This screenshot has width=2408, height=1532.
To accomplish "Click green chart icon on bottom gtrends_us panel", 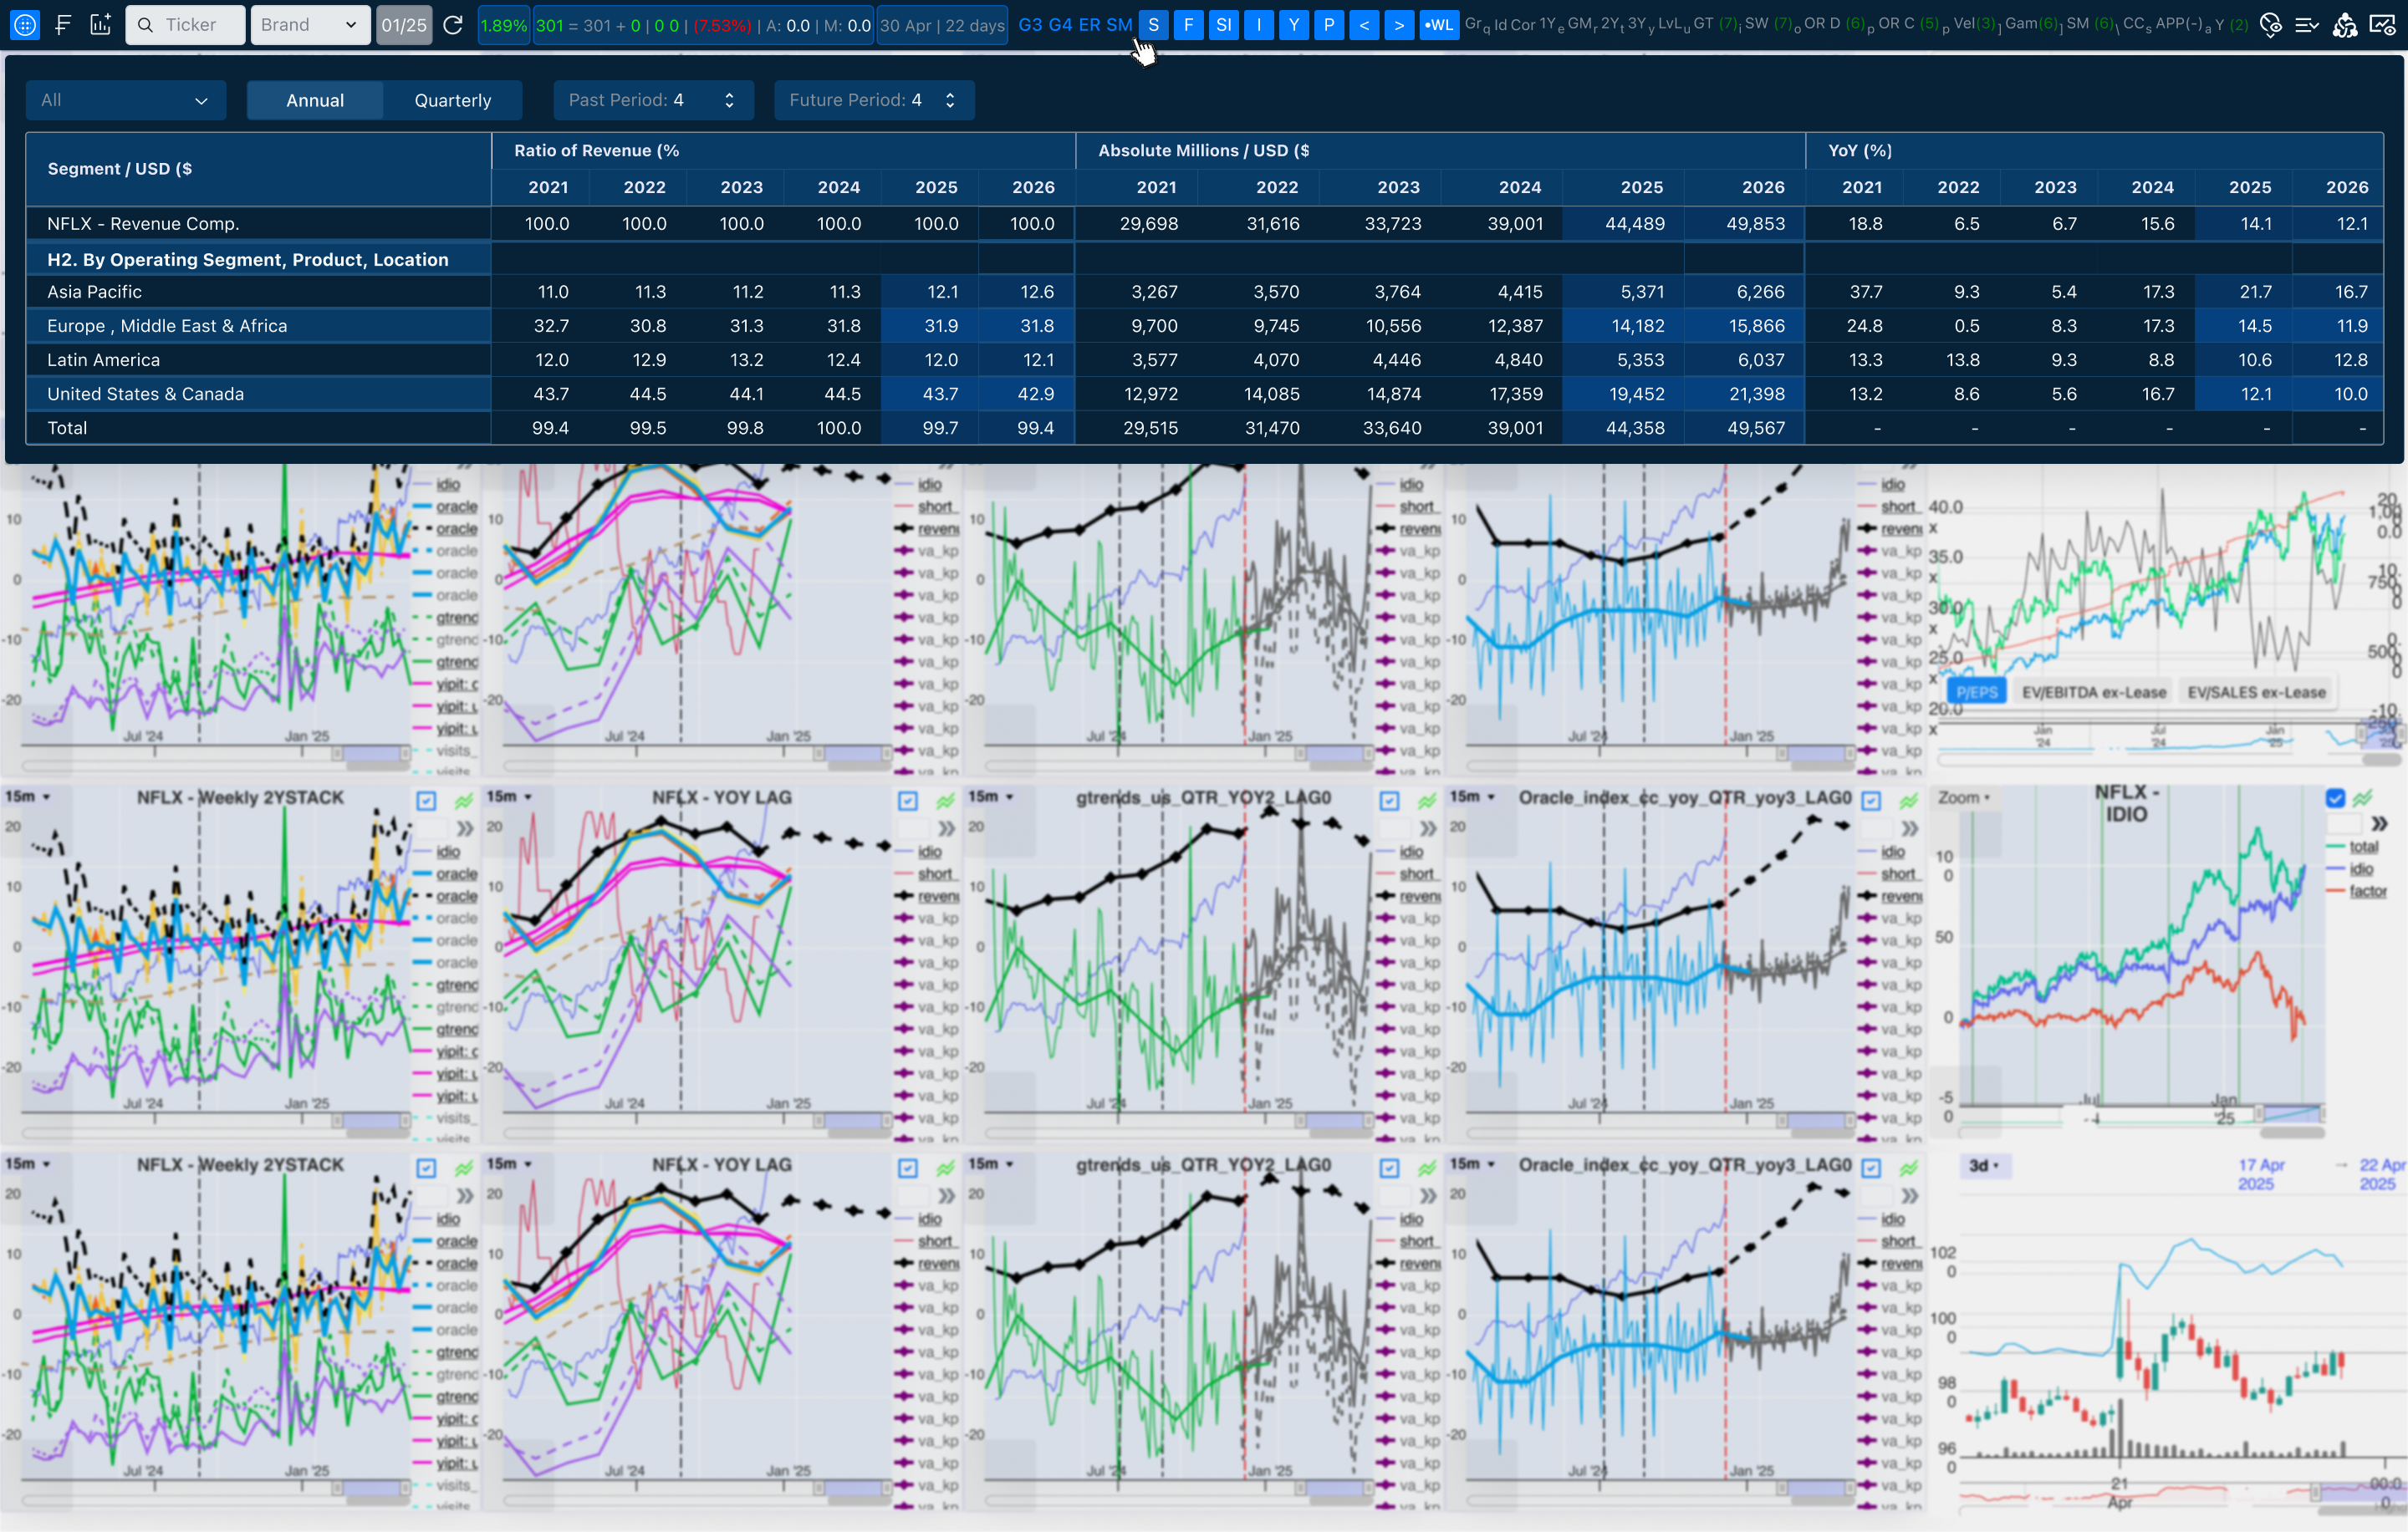I will (1427, 1168).
